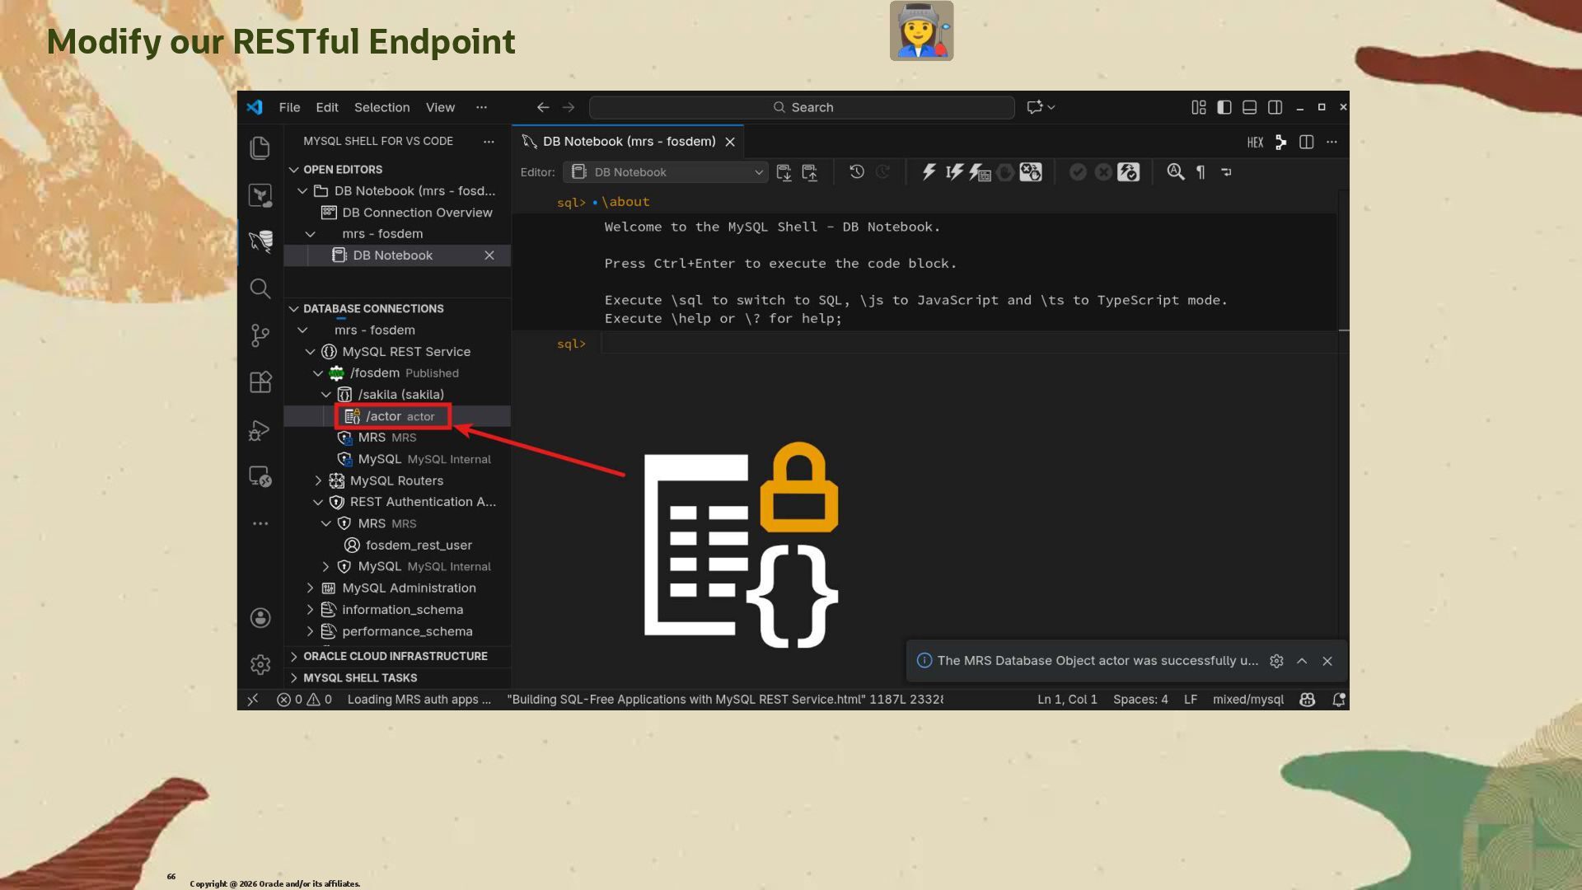Click the HEX editor icon
The image size is (1582, 890).
tap(1254, 143)
